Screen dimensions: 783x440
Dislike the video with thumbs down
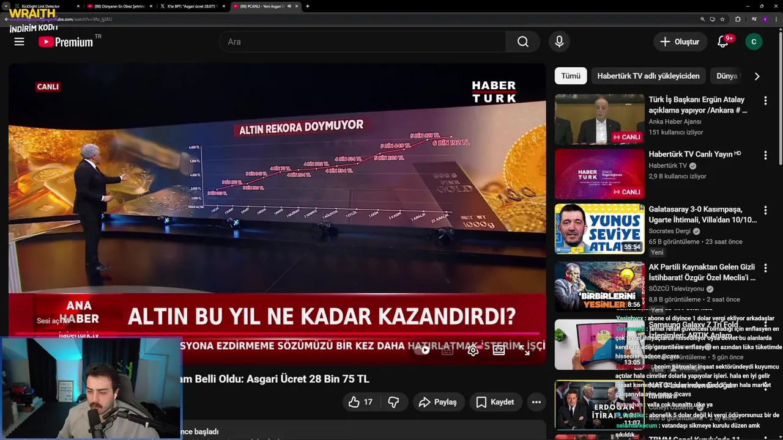[x=393, y=402]
